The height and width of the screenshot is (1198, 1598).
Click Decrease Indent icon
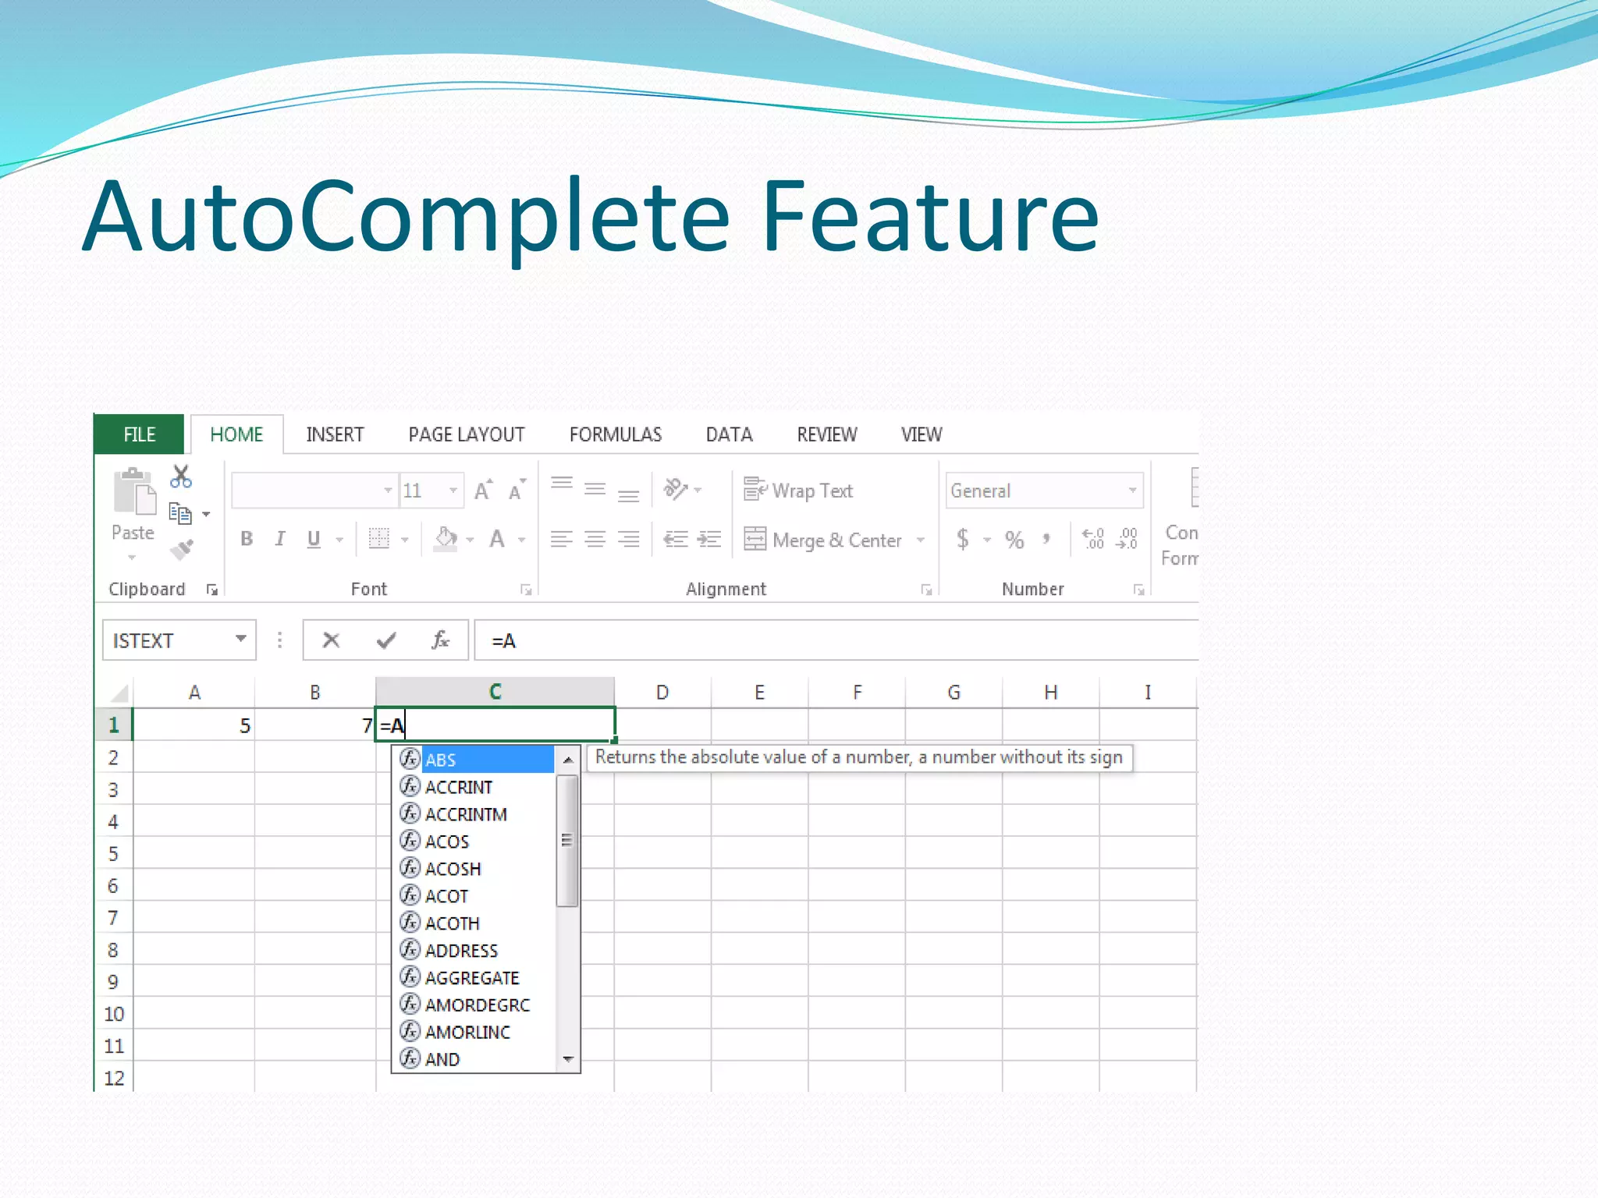coord(676,539)
